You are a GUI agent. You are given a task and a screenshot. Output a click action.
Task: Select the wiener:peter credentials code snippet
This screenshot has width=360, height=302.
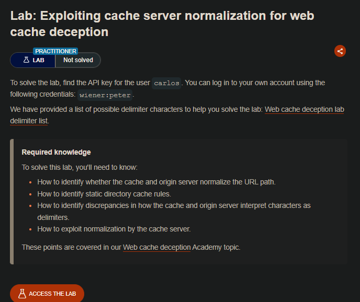pyautogui.click(x=105, y=95)
